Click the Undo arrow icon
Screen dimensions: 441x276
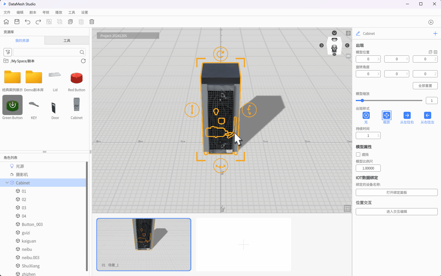pos(28,22)
